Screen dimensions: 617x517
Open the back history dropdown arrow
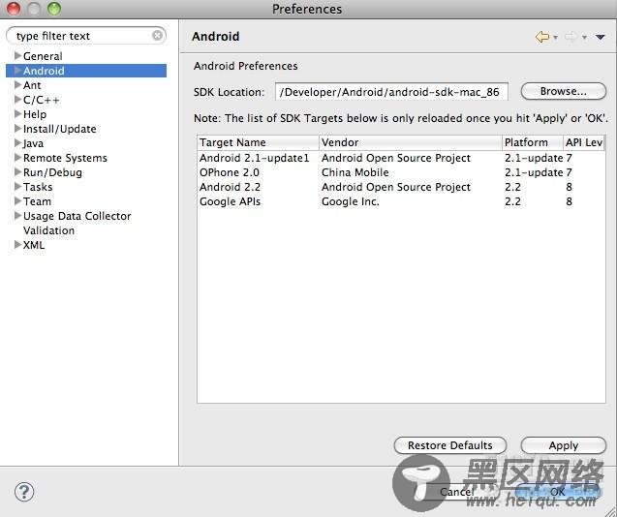tap(555, 38)
